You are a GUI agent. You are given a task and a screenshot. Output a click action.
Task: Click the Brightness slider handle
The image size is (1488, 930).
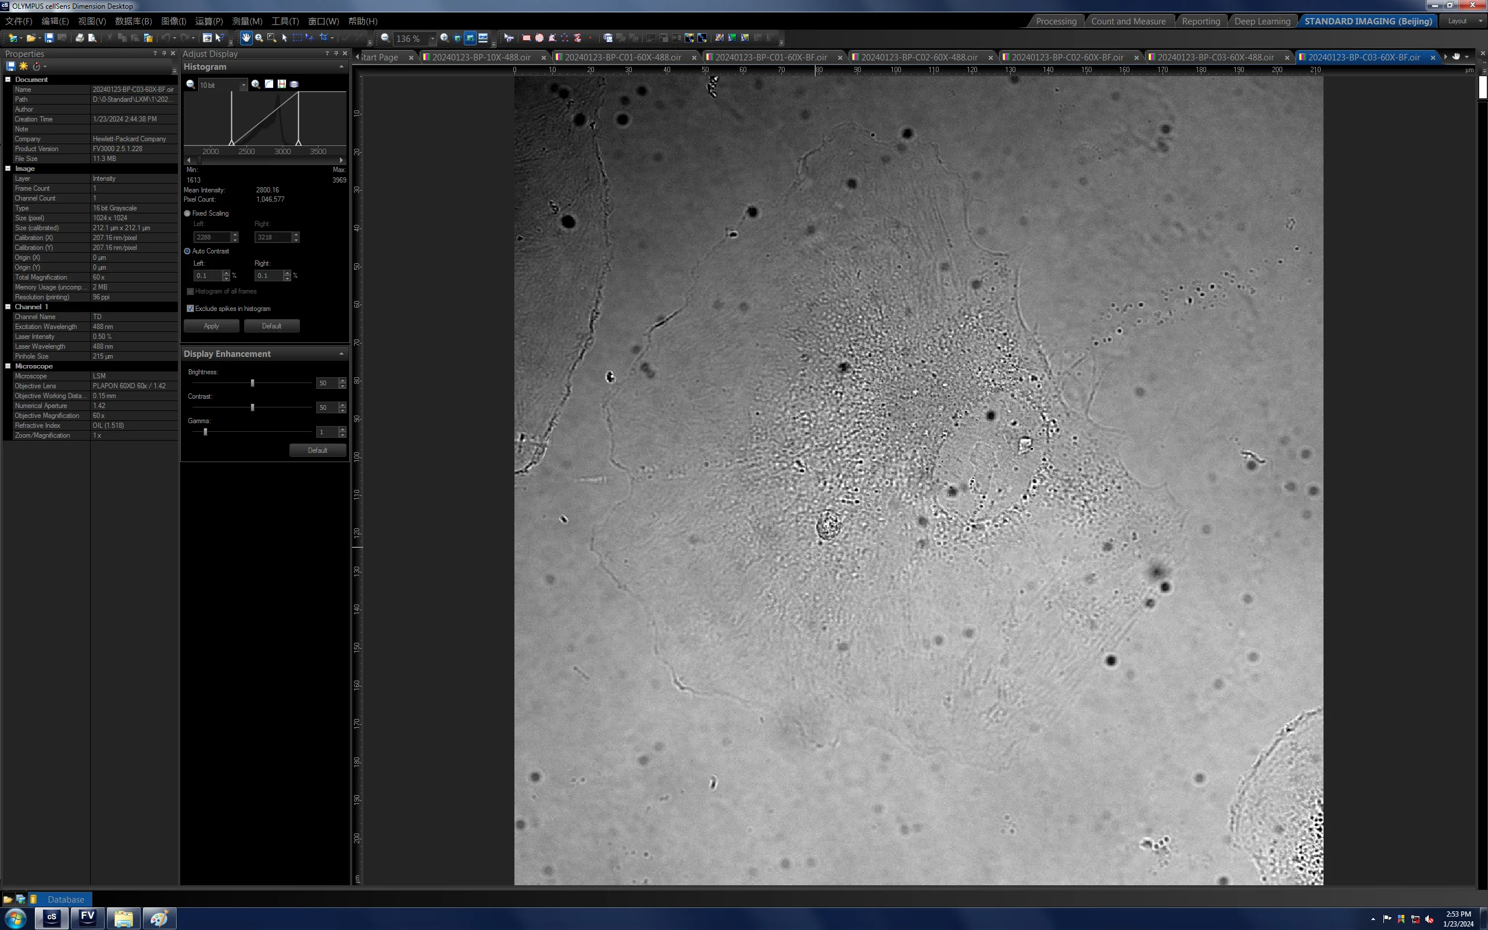coord(252,382)
